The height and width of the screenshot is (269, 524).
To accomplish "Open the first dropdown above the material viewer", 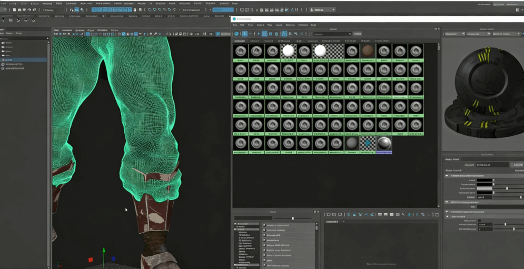I will (454, 34).
